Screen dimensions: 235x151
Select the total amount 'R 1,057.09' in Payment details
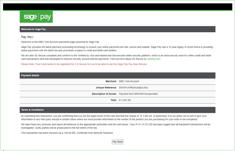tap(125, 100)
